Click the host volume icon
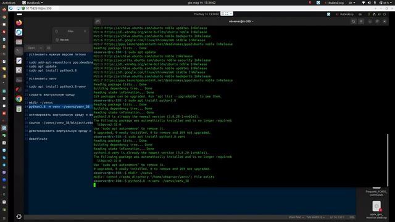395x222 pixels. tap(369, 2)
